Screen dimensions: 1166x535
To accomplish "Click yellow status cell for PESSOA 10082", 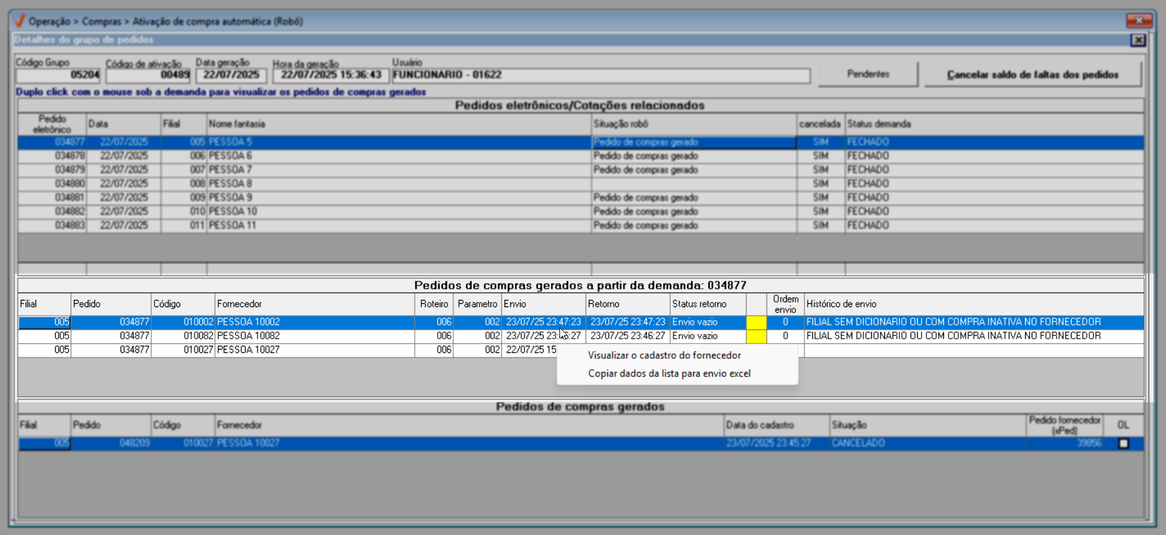I will tap(756, 336).
